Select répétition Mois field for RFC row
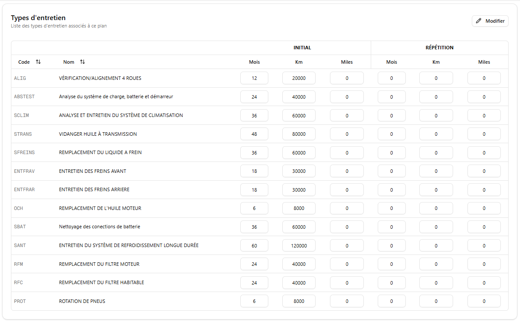The image size is (520, 323). click(391, 283)
